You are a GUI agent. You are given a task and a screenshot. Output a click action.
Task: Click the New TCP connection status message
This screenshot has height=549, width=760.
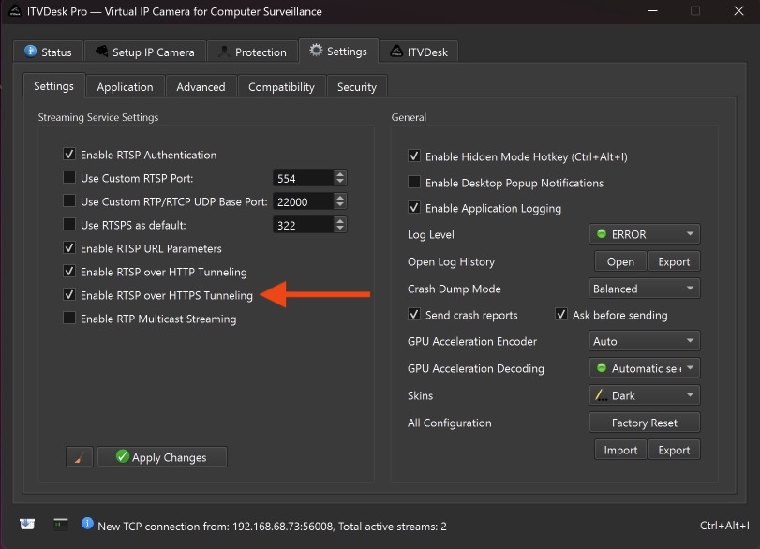(272, 526)
